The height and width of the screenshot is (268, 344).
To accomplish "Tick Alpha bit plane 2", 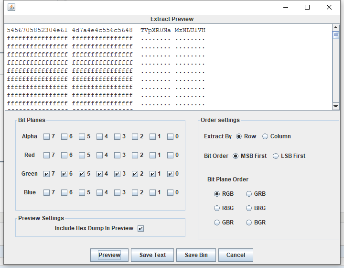I will (135, 137).
